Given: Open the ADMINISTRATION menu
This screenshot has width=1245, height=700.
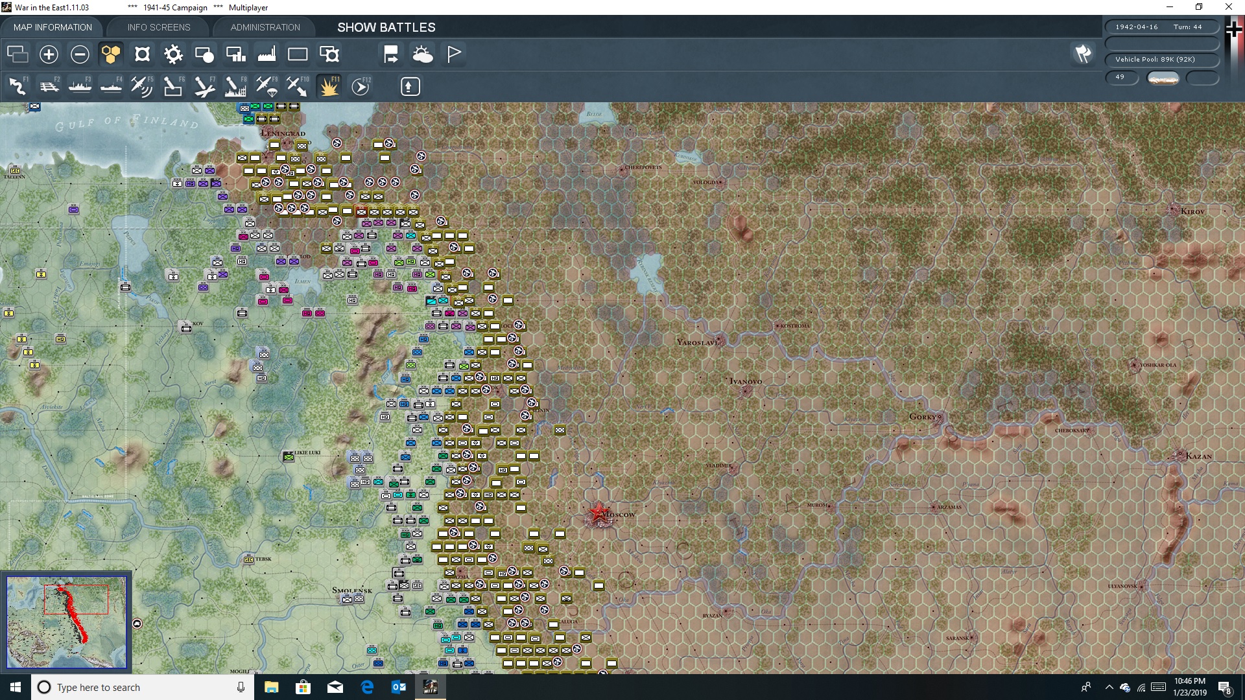Looking at the screenshot, I should pos(265,27).
